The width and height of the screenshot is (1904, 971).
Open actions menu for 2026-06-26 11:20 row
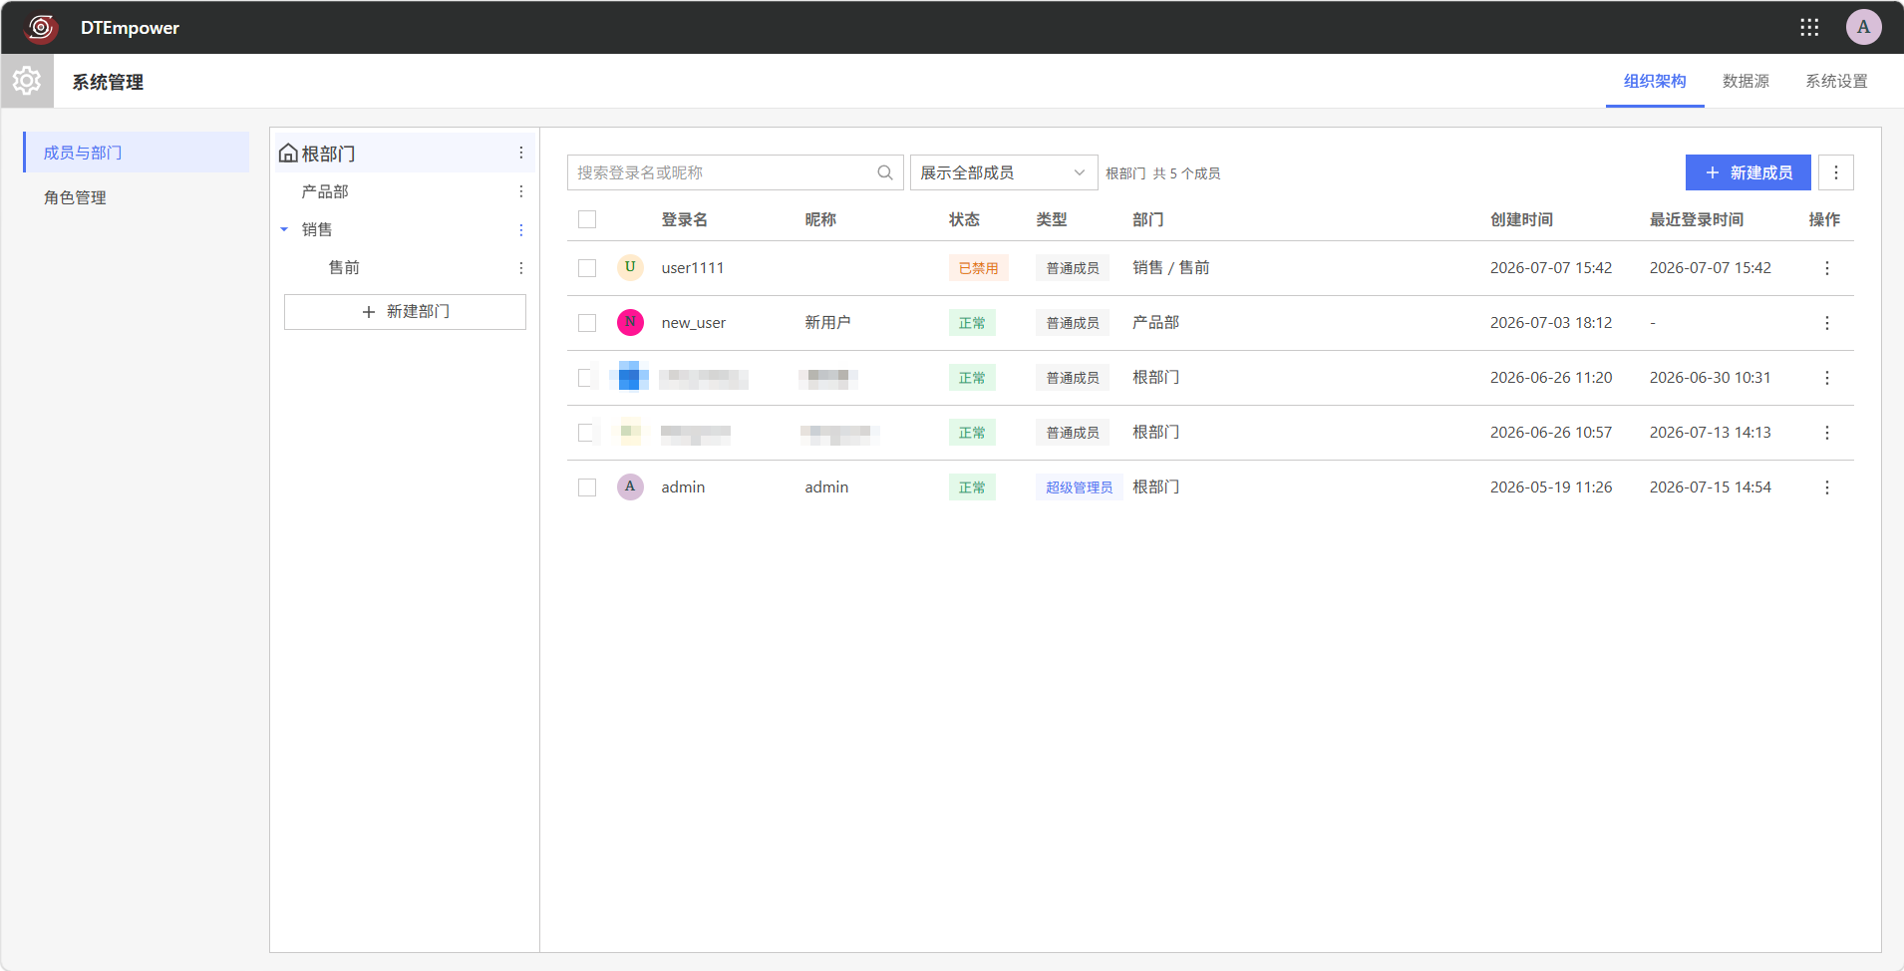1826,378
